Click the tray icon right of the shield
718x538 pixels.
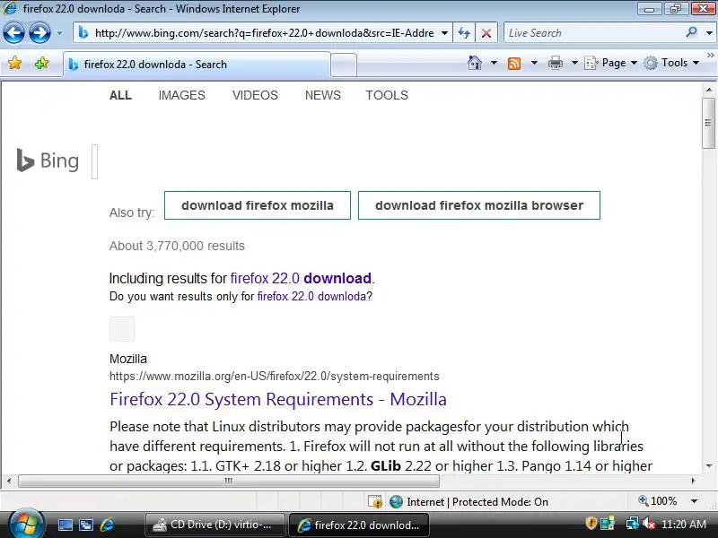click(608, 523)
